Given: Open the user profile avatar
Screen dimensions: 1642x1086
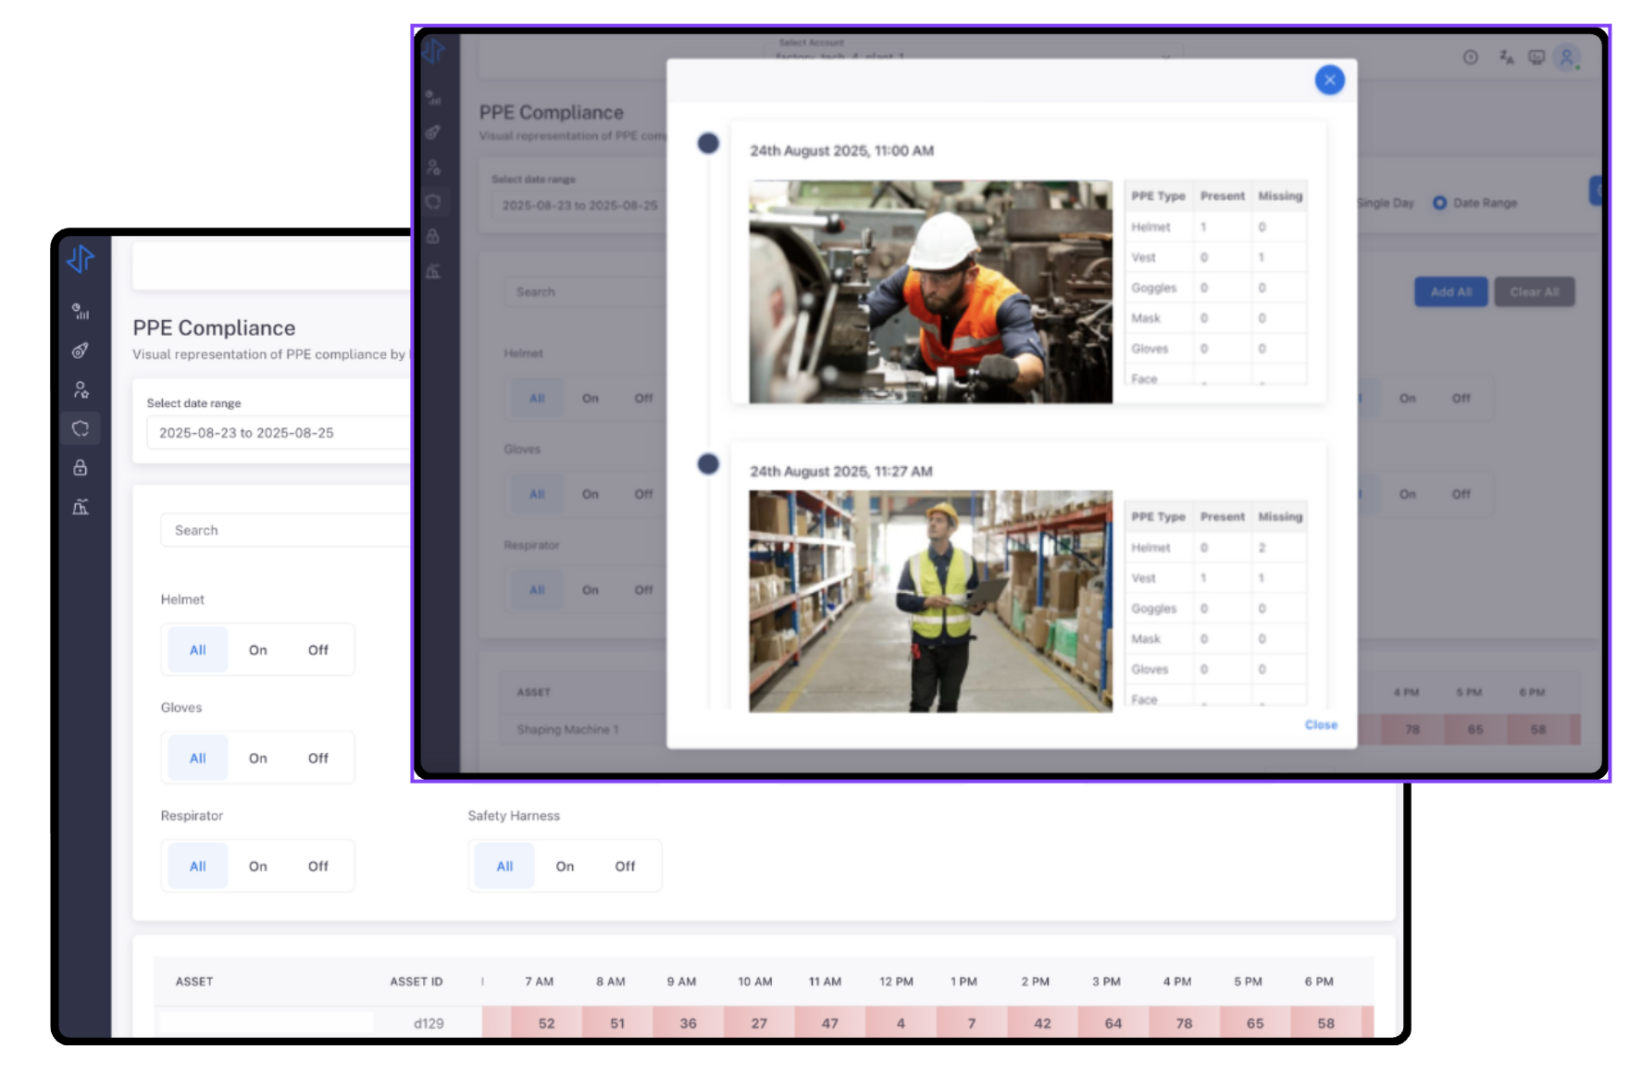Looking at the screenshot, I should pyautogui.click(x=1566, y=57).
